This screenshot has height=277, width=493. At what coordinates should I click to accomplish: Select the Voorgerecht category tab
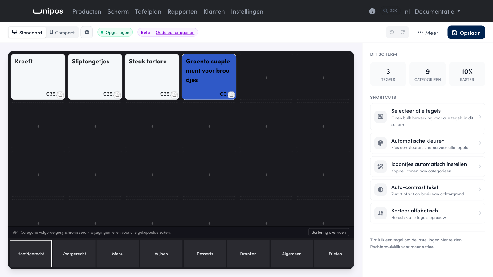74,254
